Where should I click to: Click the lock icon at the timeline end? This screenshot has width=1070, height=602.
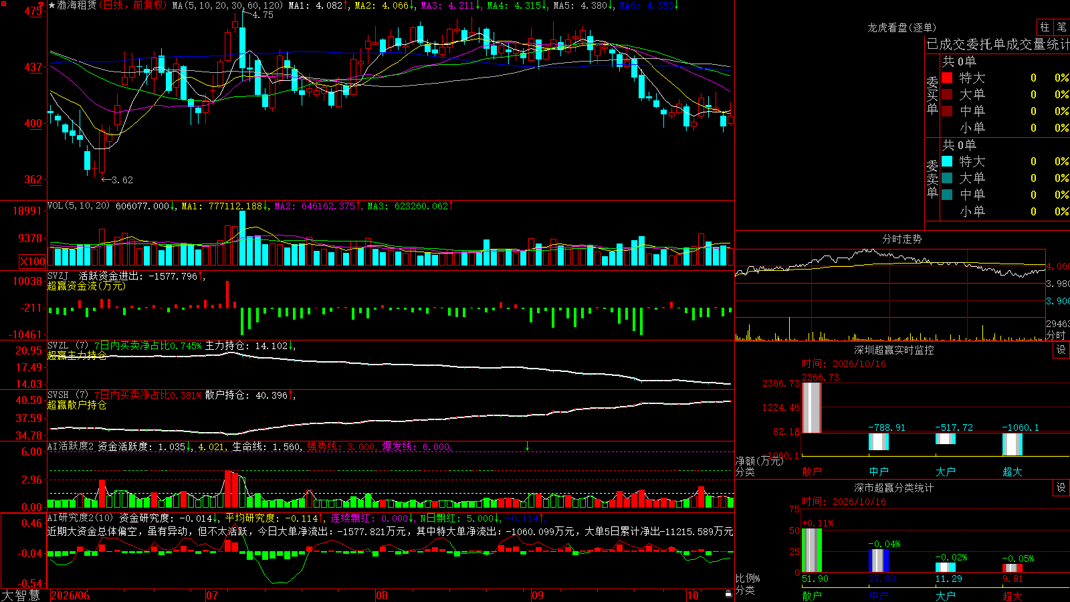coord(728,594)
